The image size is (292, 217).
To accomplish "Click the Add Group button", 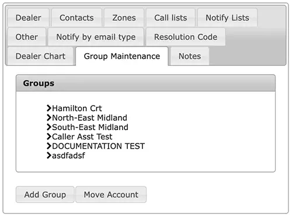I will 45,194.
